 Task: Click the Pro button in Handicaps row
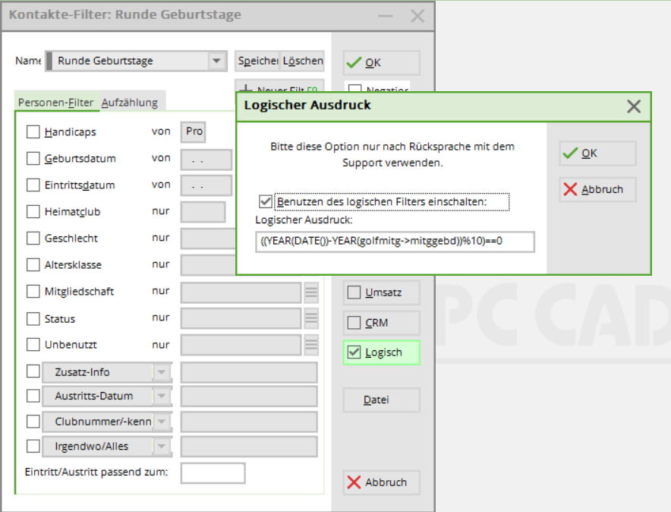[194, 131]
